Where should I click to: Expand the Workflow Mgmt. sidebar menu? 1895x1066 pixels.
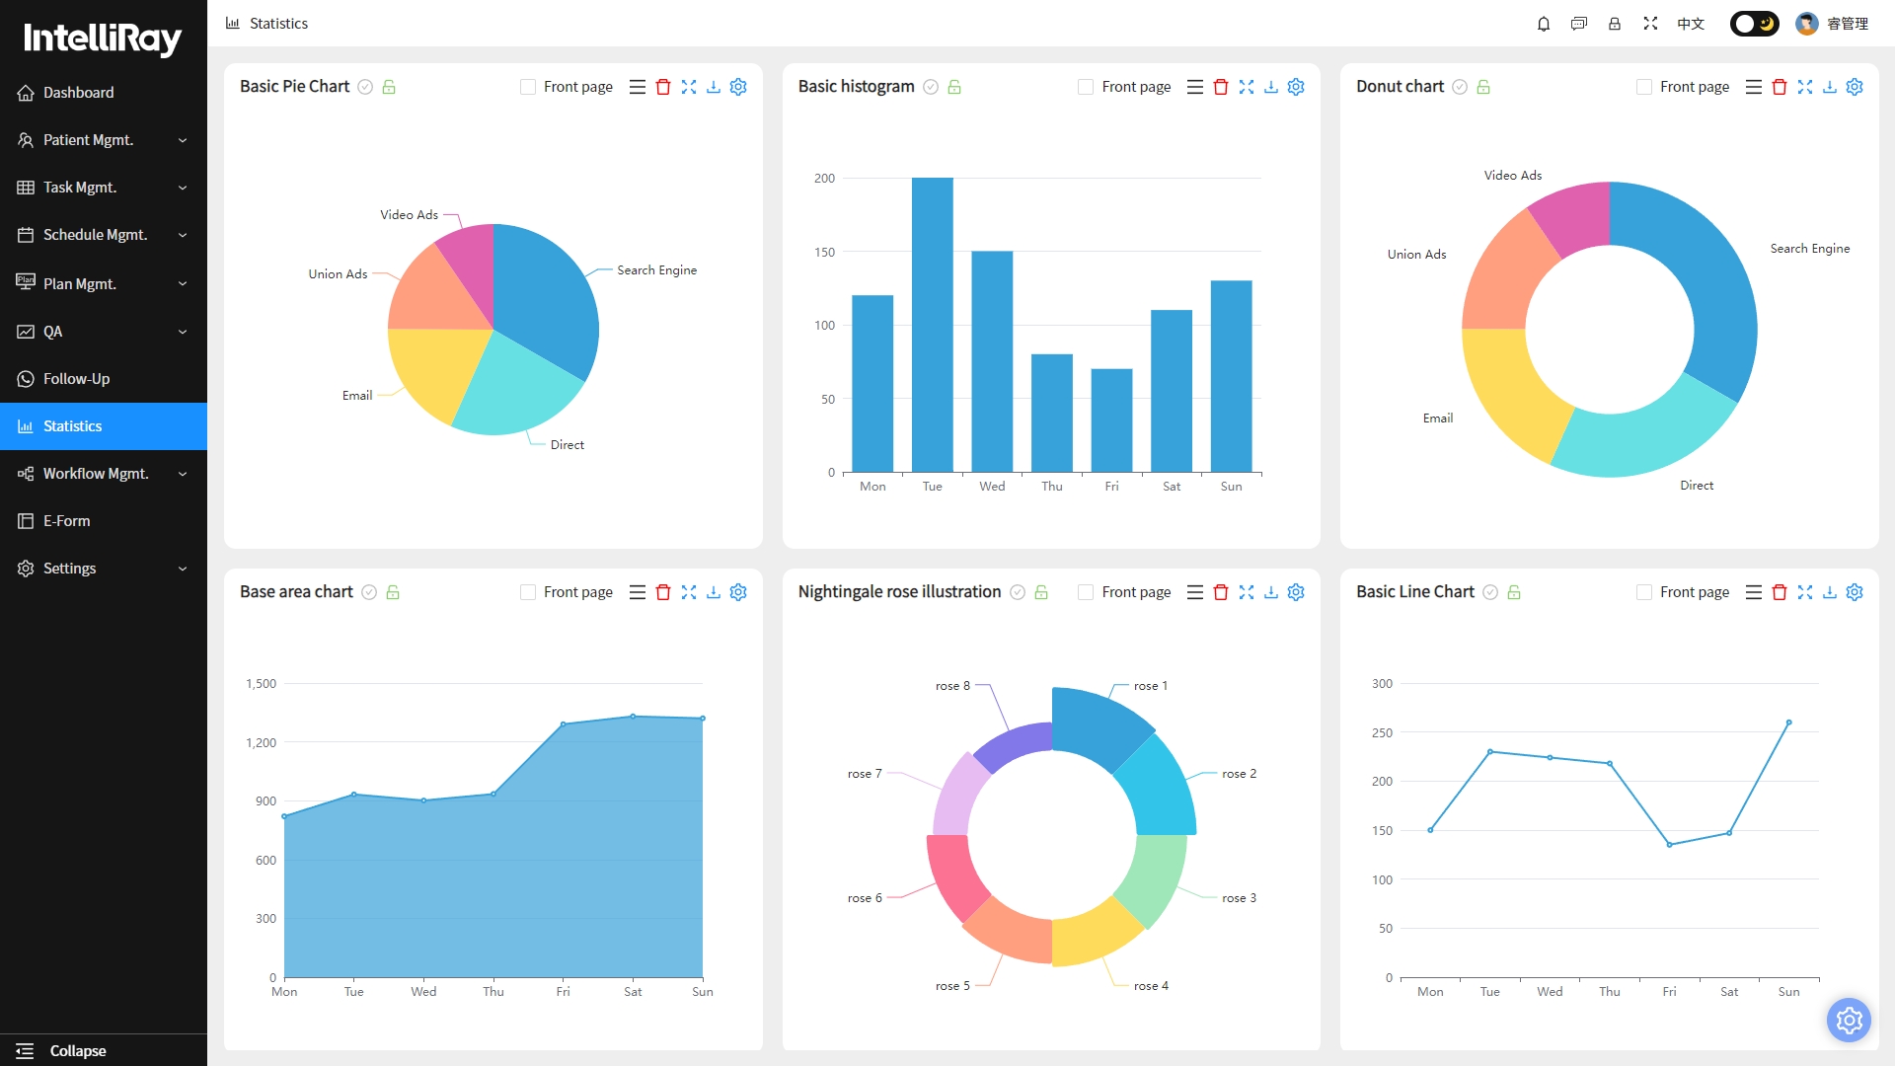pyautogui.click(x=104, y=474)
